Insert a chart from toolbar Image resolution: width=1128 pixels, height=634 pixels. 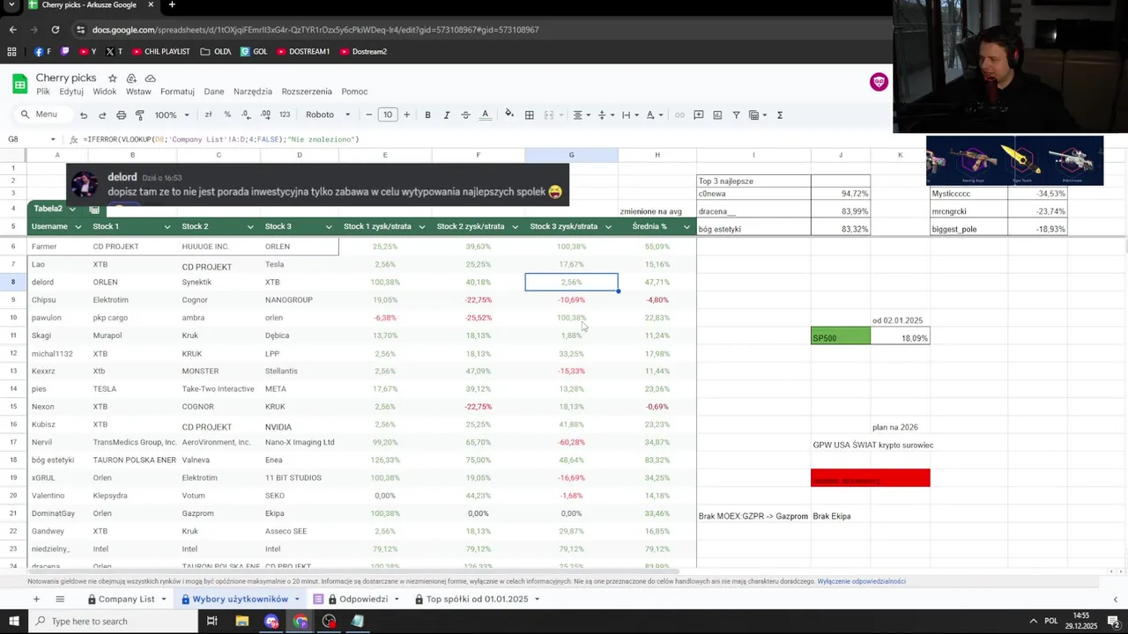717,114
